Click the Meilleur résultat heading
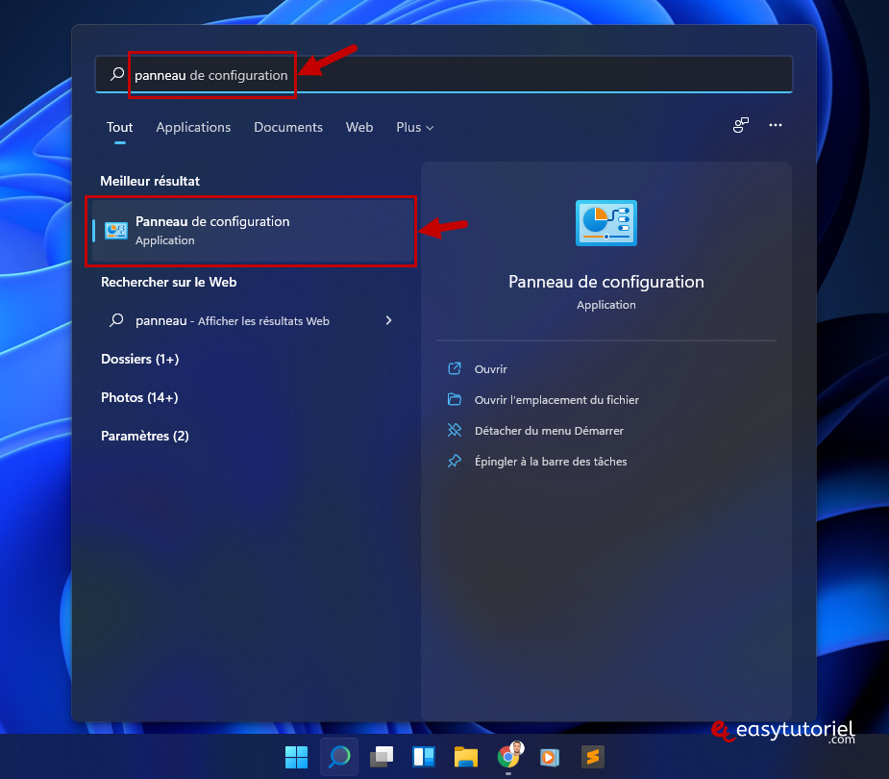889x779 pixels. pyautogui.click(x=150, y=181)
